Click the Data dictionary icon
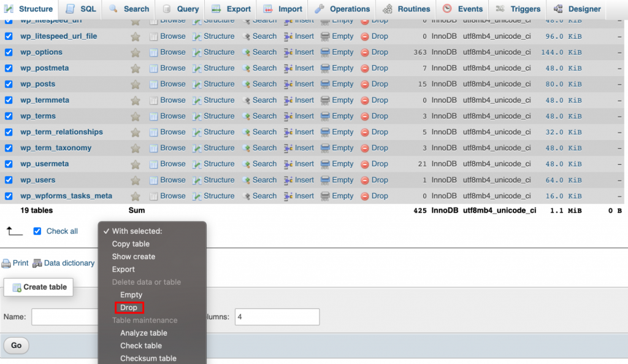The width and height of the screenshot is (628, 364). pyautogui.click(x=37, y=263)
